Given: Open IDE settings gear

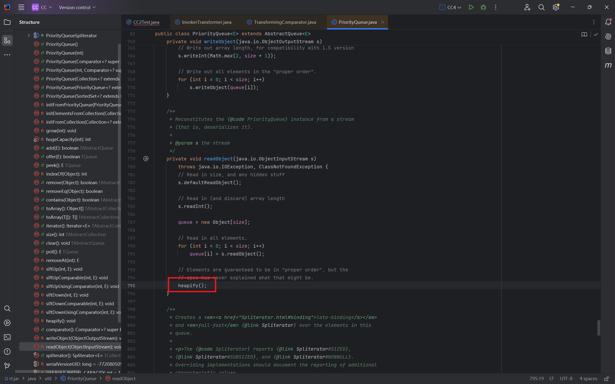Looking at the screenshot, I should (x=556, y=7).
